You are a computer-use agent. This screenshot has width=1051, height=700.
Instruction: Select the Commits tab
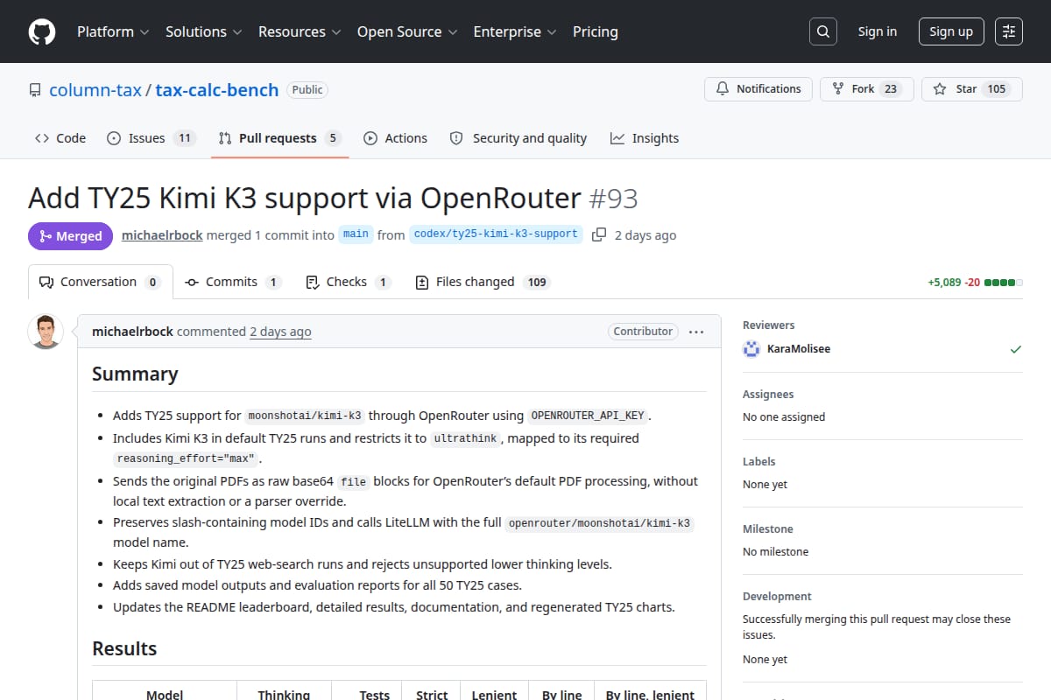(x=233, y=282)
